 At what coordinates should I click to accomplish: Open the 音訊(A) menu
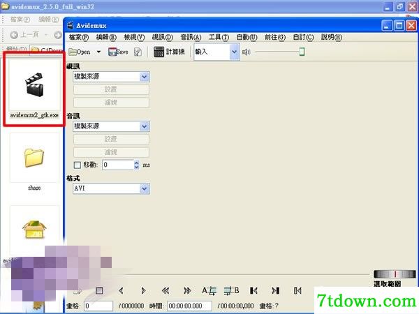(191, 37)
